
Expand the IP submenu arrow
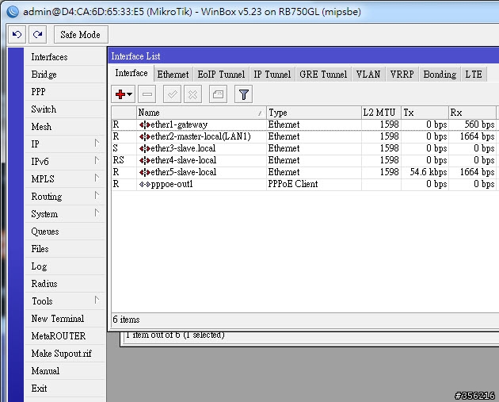97,144
